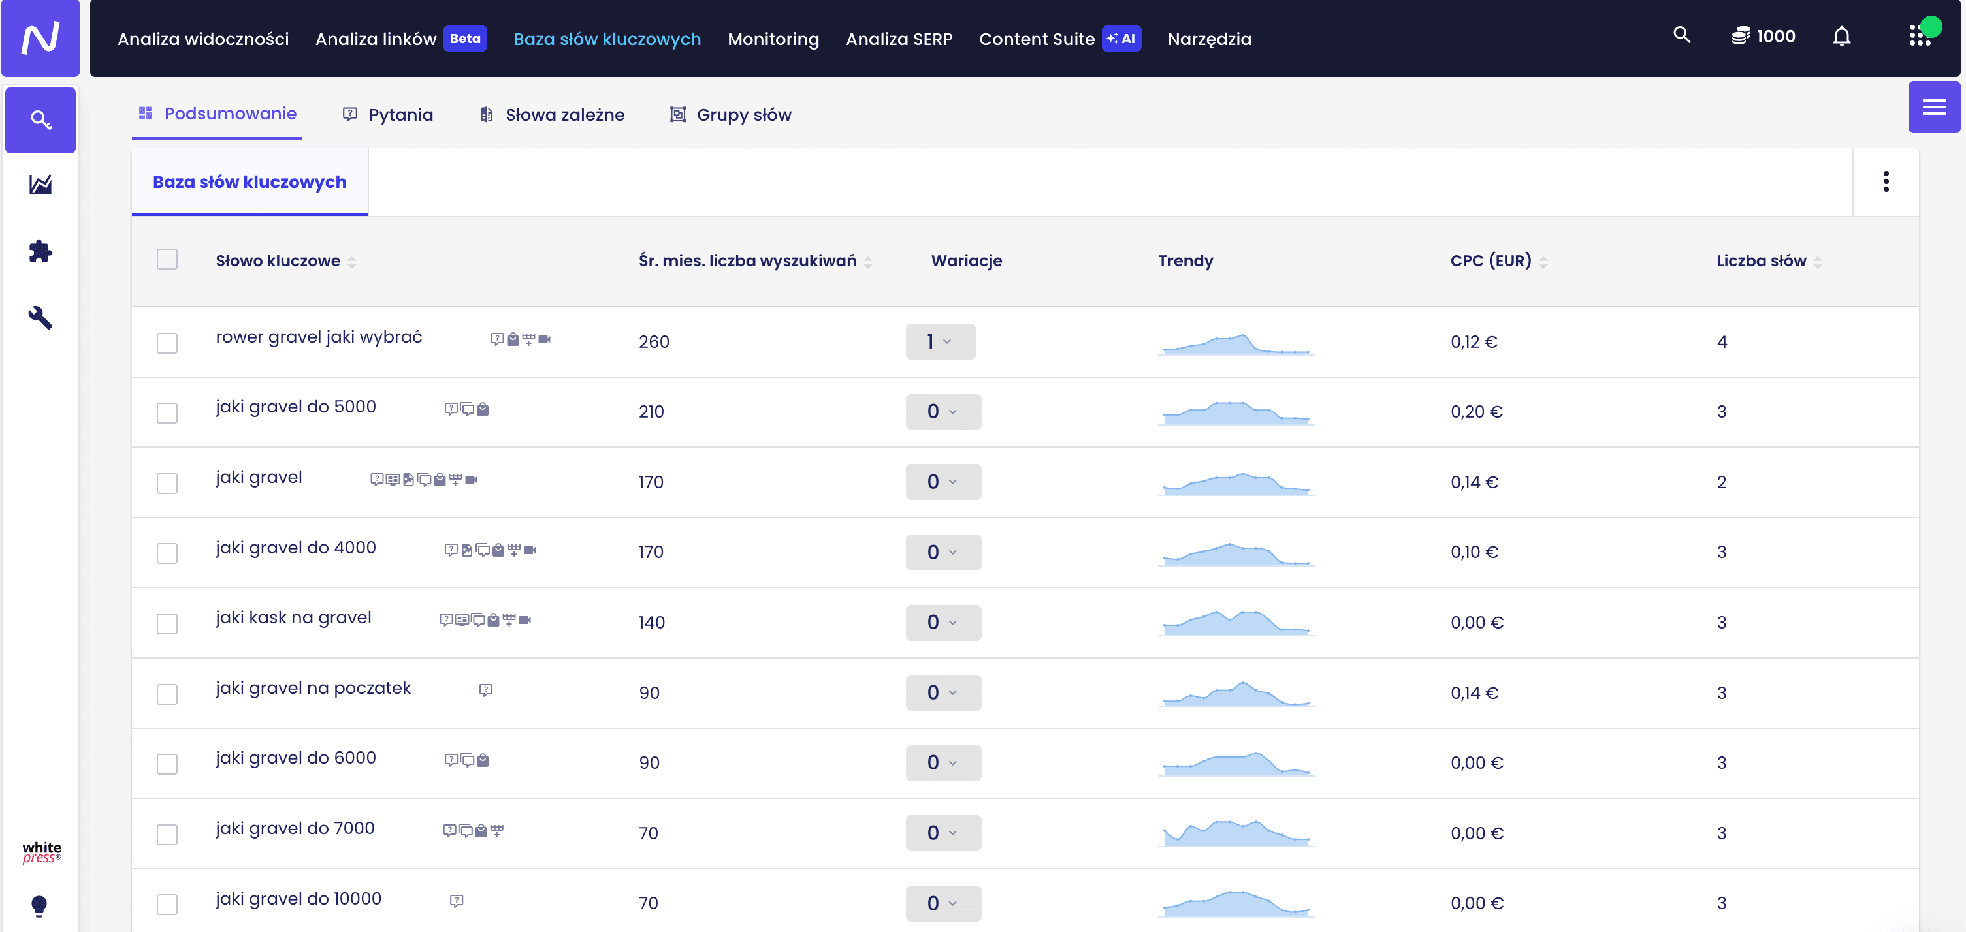Viewport: 1966px width, 932px height.
Task: Click the question icon in 'jaki gravel do 5000' row
Action: [x=451, y=409]
